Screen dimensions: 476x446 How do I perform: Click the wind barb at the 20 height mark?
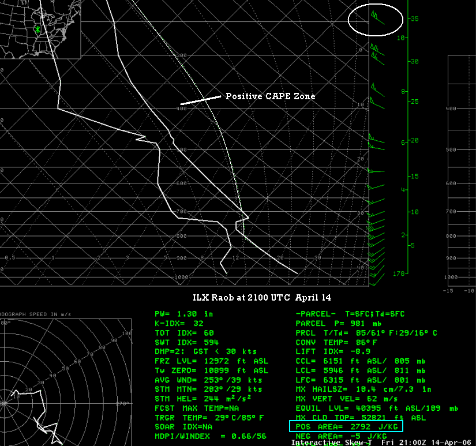377,141
